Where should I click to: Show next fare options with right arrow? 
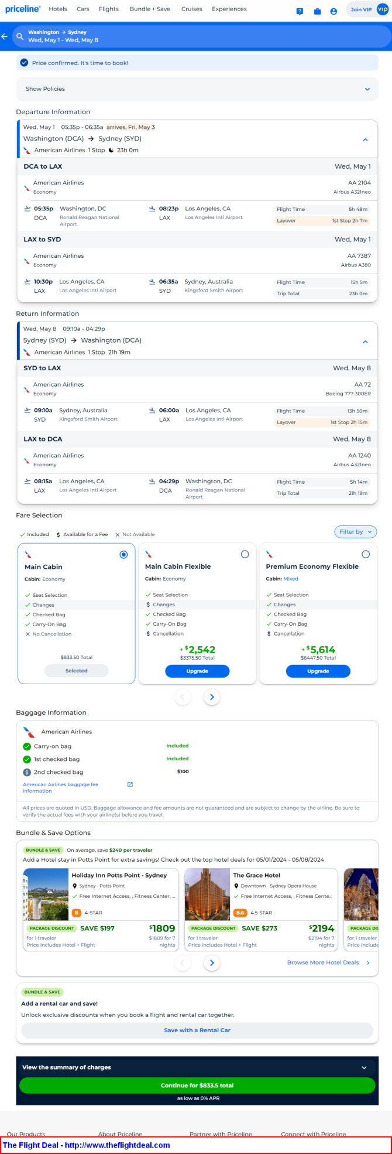coord(212,697)
